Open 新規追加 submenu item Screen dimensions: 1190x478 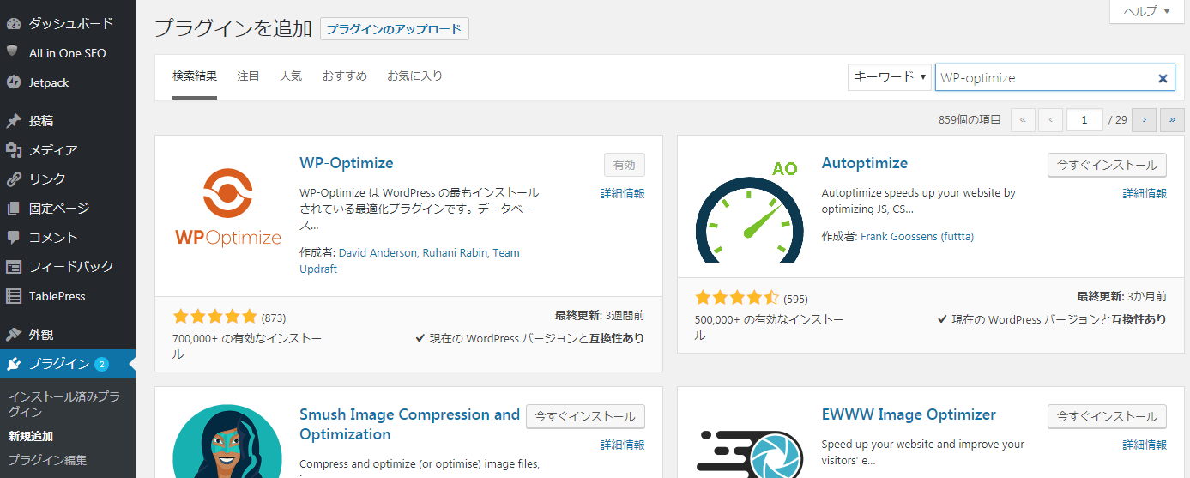click(x=31, y=436)
